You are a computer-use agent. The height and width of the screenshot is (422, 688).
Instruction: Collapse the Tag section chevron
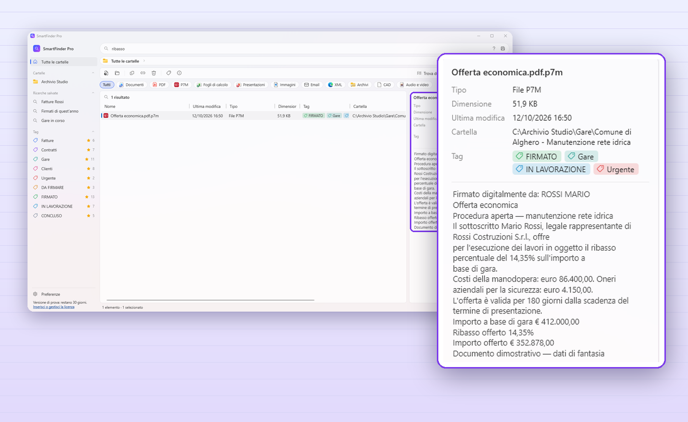(x=93, y=132)
